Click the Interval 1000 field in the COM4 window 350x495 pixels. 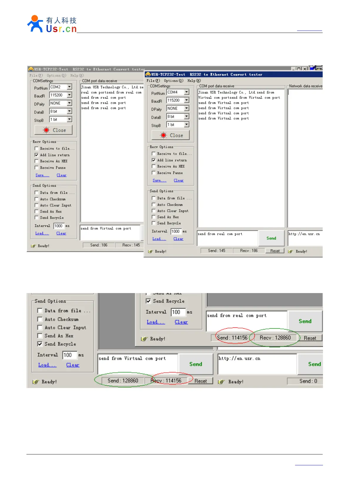[x=176, y=231]
